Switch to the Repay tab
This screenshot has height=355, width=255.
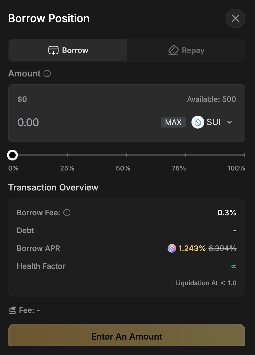pos(186,51)
